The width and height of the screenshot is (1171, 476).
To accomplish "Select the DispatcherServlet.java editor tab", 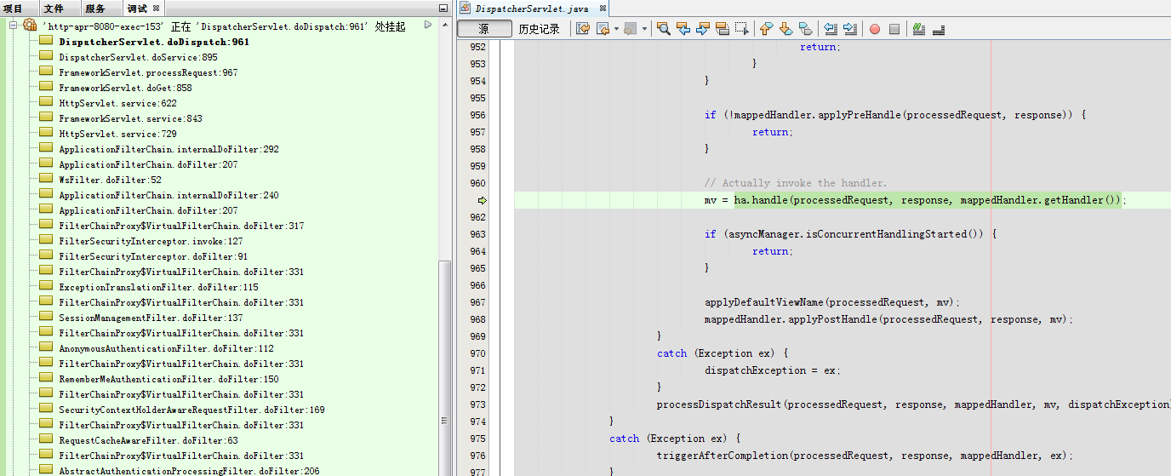I will pos(531,9).
